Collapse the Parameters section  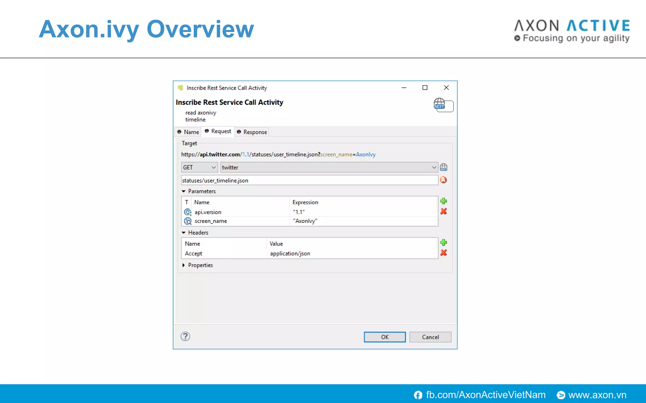point(184,191)
